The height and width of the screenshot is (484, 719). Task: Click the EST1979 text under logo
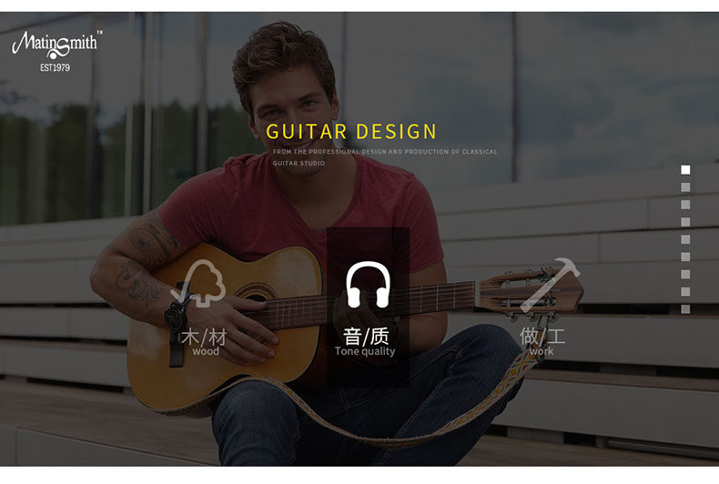click(55, 67)
